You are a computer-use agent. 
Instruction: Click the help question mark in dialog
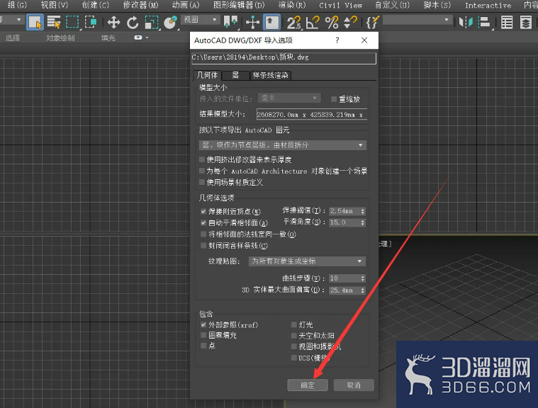337,40
